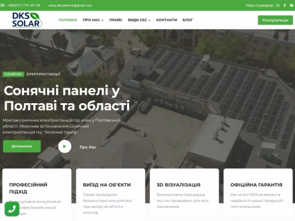Tap the green floating phone call button
The height and width of the screenshot is (221, 295).
(12, 209)
